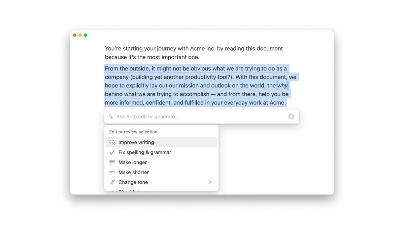
Task: Open the Change tone menu entry
Action: click(133, 182)
